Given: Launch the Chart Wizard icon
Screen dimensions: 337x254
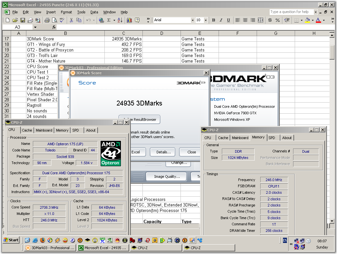Looking at the screenshot, I should [129, 20].
